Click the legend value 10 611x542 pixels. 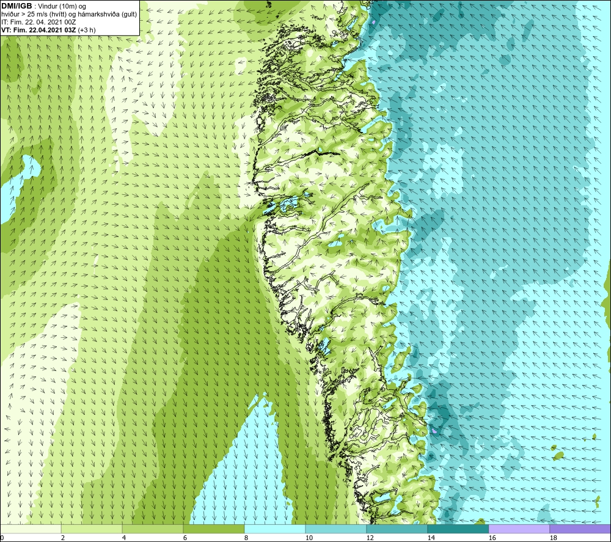pyautogui.click(x=309, y=538)
